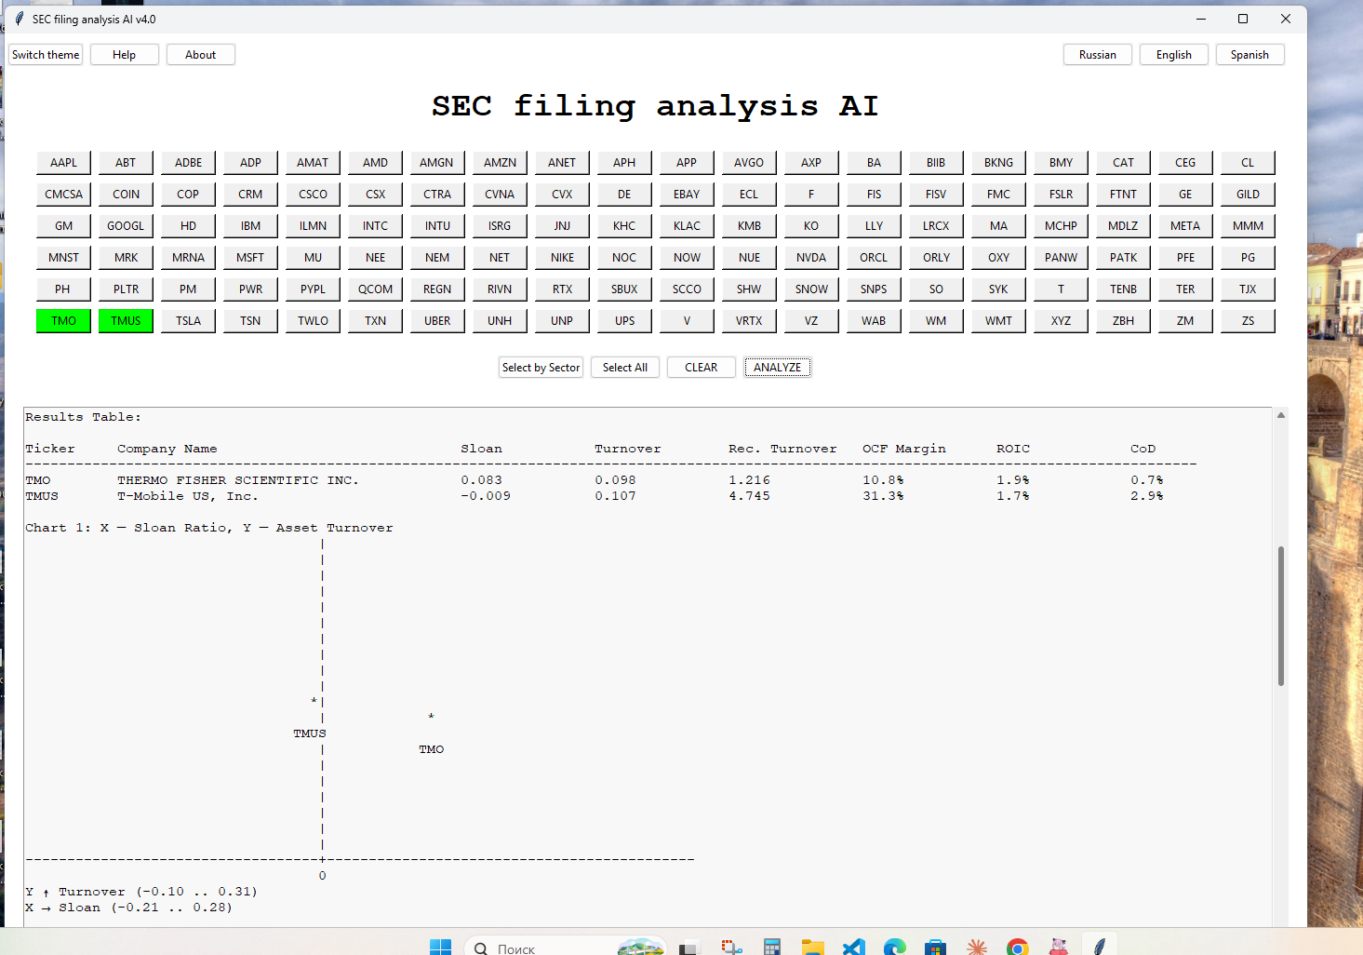Click the TMUS label on the chart
Screen dimensions: 1363x955
point(310,733)
